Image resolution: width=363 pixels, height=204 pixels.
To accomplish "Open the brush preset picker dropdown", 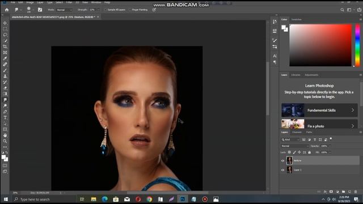I will pyautogui.click(x=33, y=10).
